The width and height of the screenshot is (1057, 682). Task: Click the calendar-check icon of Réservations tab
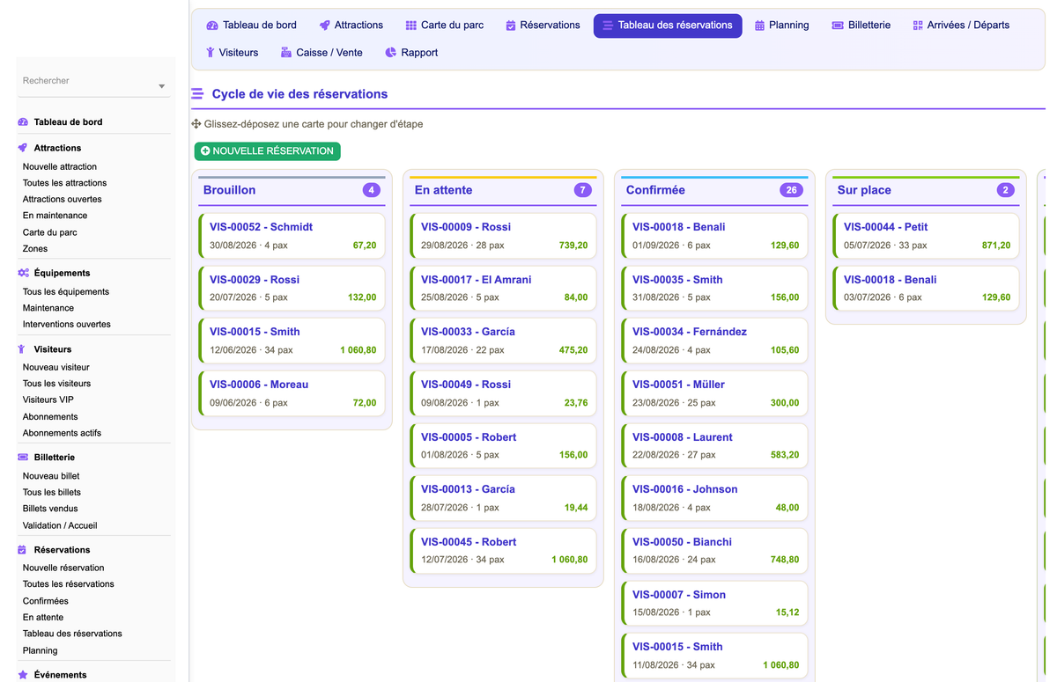(x=511, y=26)
